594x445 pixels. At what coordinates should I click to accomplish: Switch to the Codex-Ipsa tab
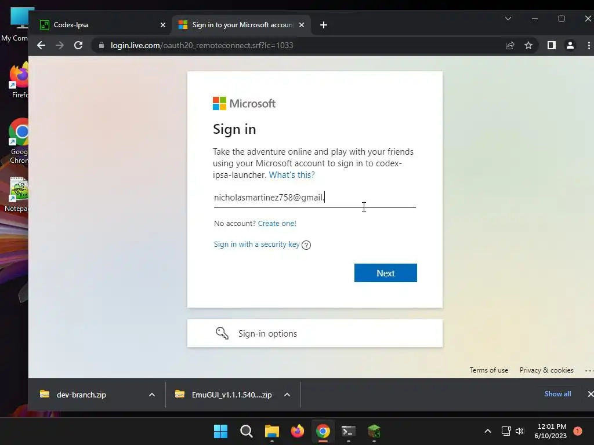(x=99, y=25)
